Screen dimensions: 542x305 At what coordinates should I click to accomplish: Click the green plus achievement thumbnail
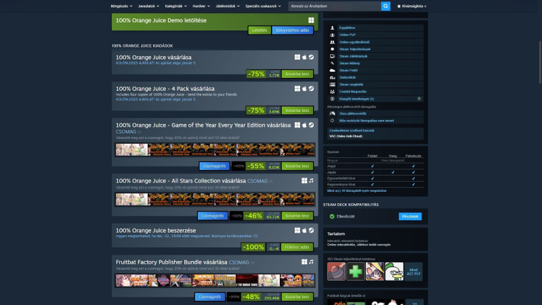(355, 272)
